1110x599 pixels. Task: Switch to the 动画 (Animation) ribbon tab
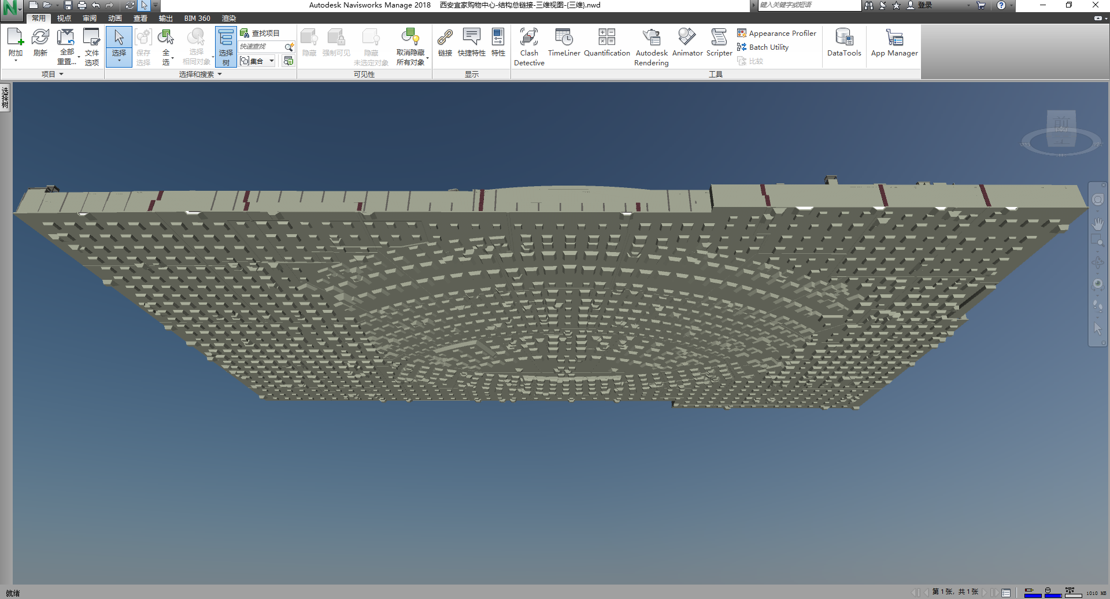pos(115,19)
